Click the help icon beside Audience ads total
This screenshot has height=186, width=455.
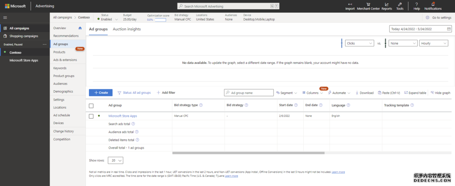(137, 132)
